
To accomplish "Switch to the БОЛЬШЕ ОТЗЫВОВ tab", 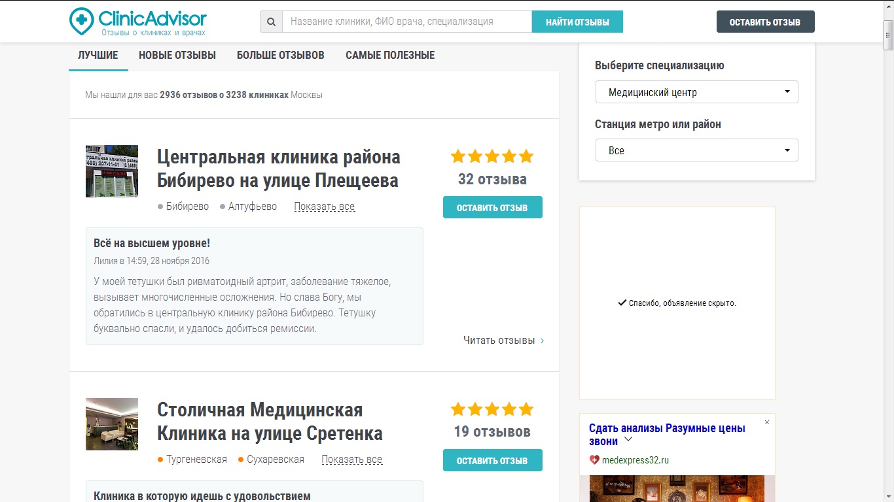I will pos(281,56).
